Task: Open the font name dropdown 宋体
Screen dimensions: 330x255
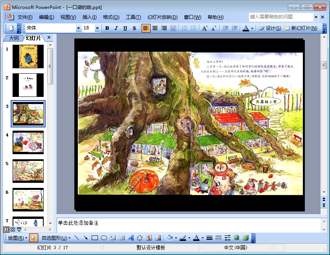Action: (78, 28)
